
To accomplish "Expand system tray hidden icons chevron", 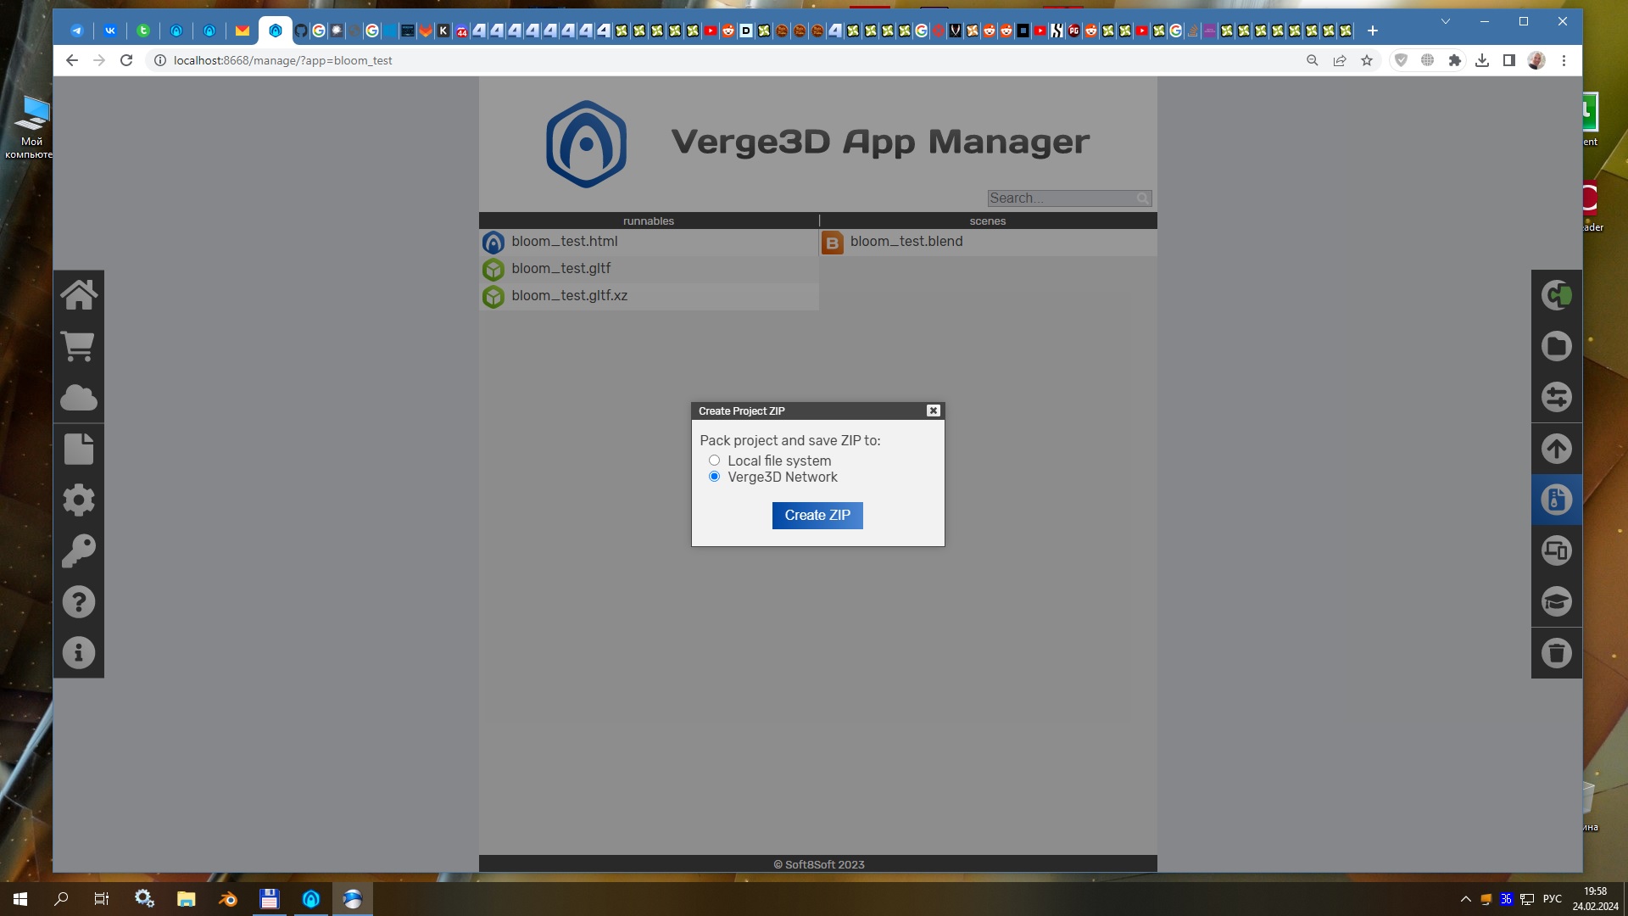I will [x=1465, y=899].
